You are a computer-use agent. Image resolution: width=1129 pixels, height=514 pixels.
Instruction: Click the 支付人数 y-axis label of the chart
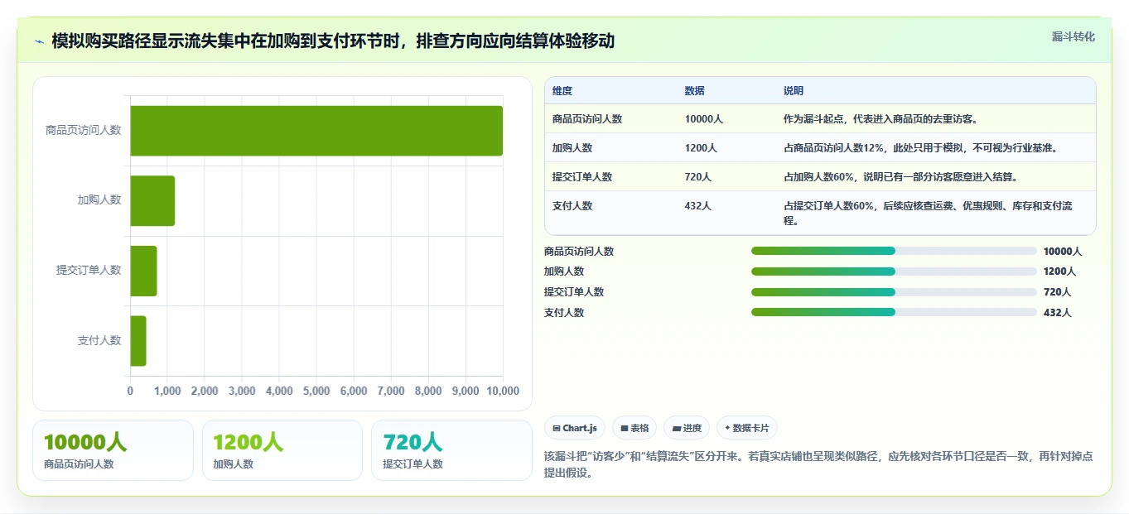pyautogui.click(x=99, y=340)
